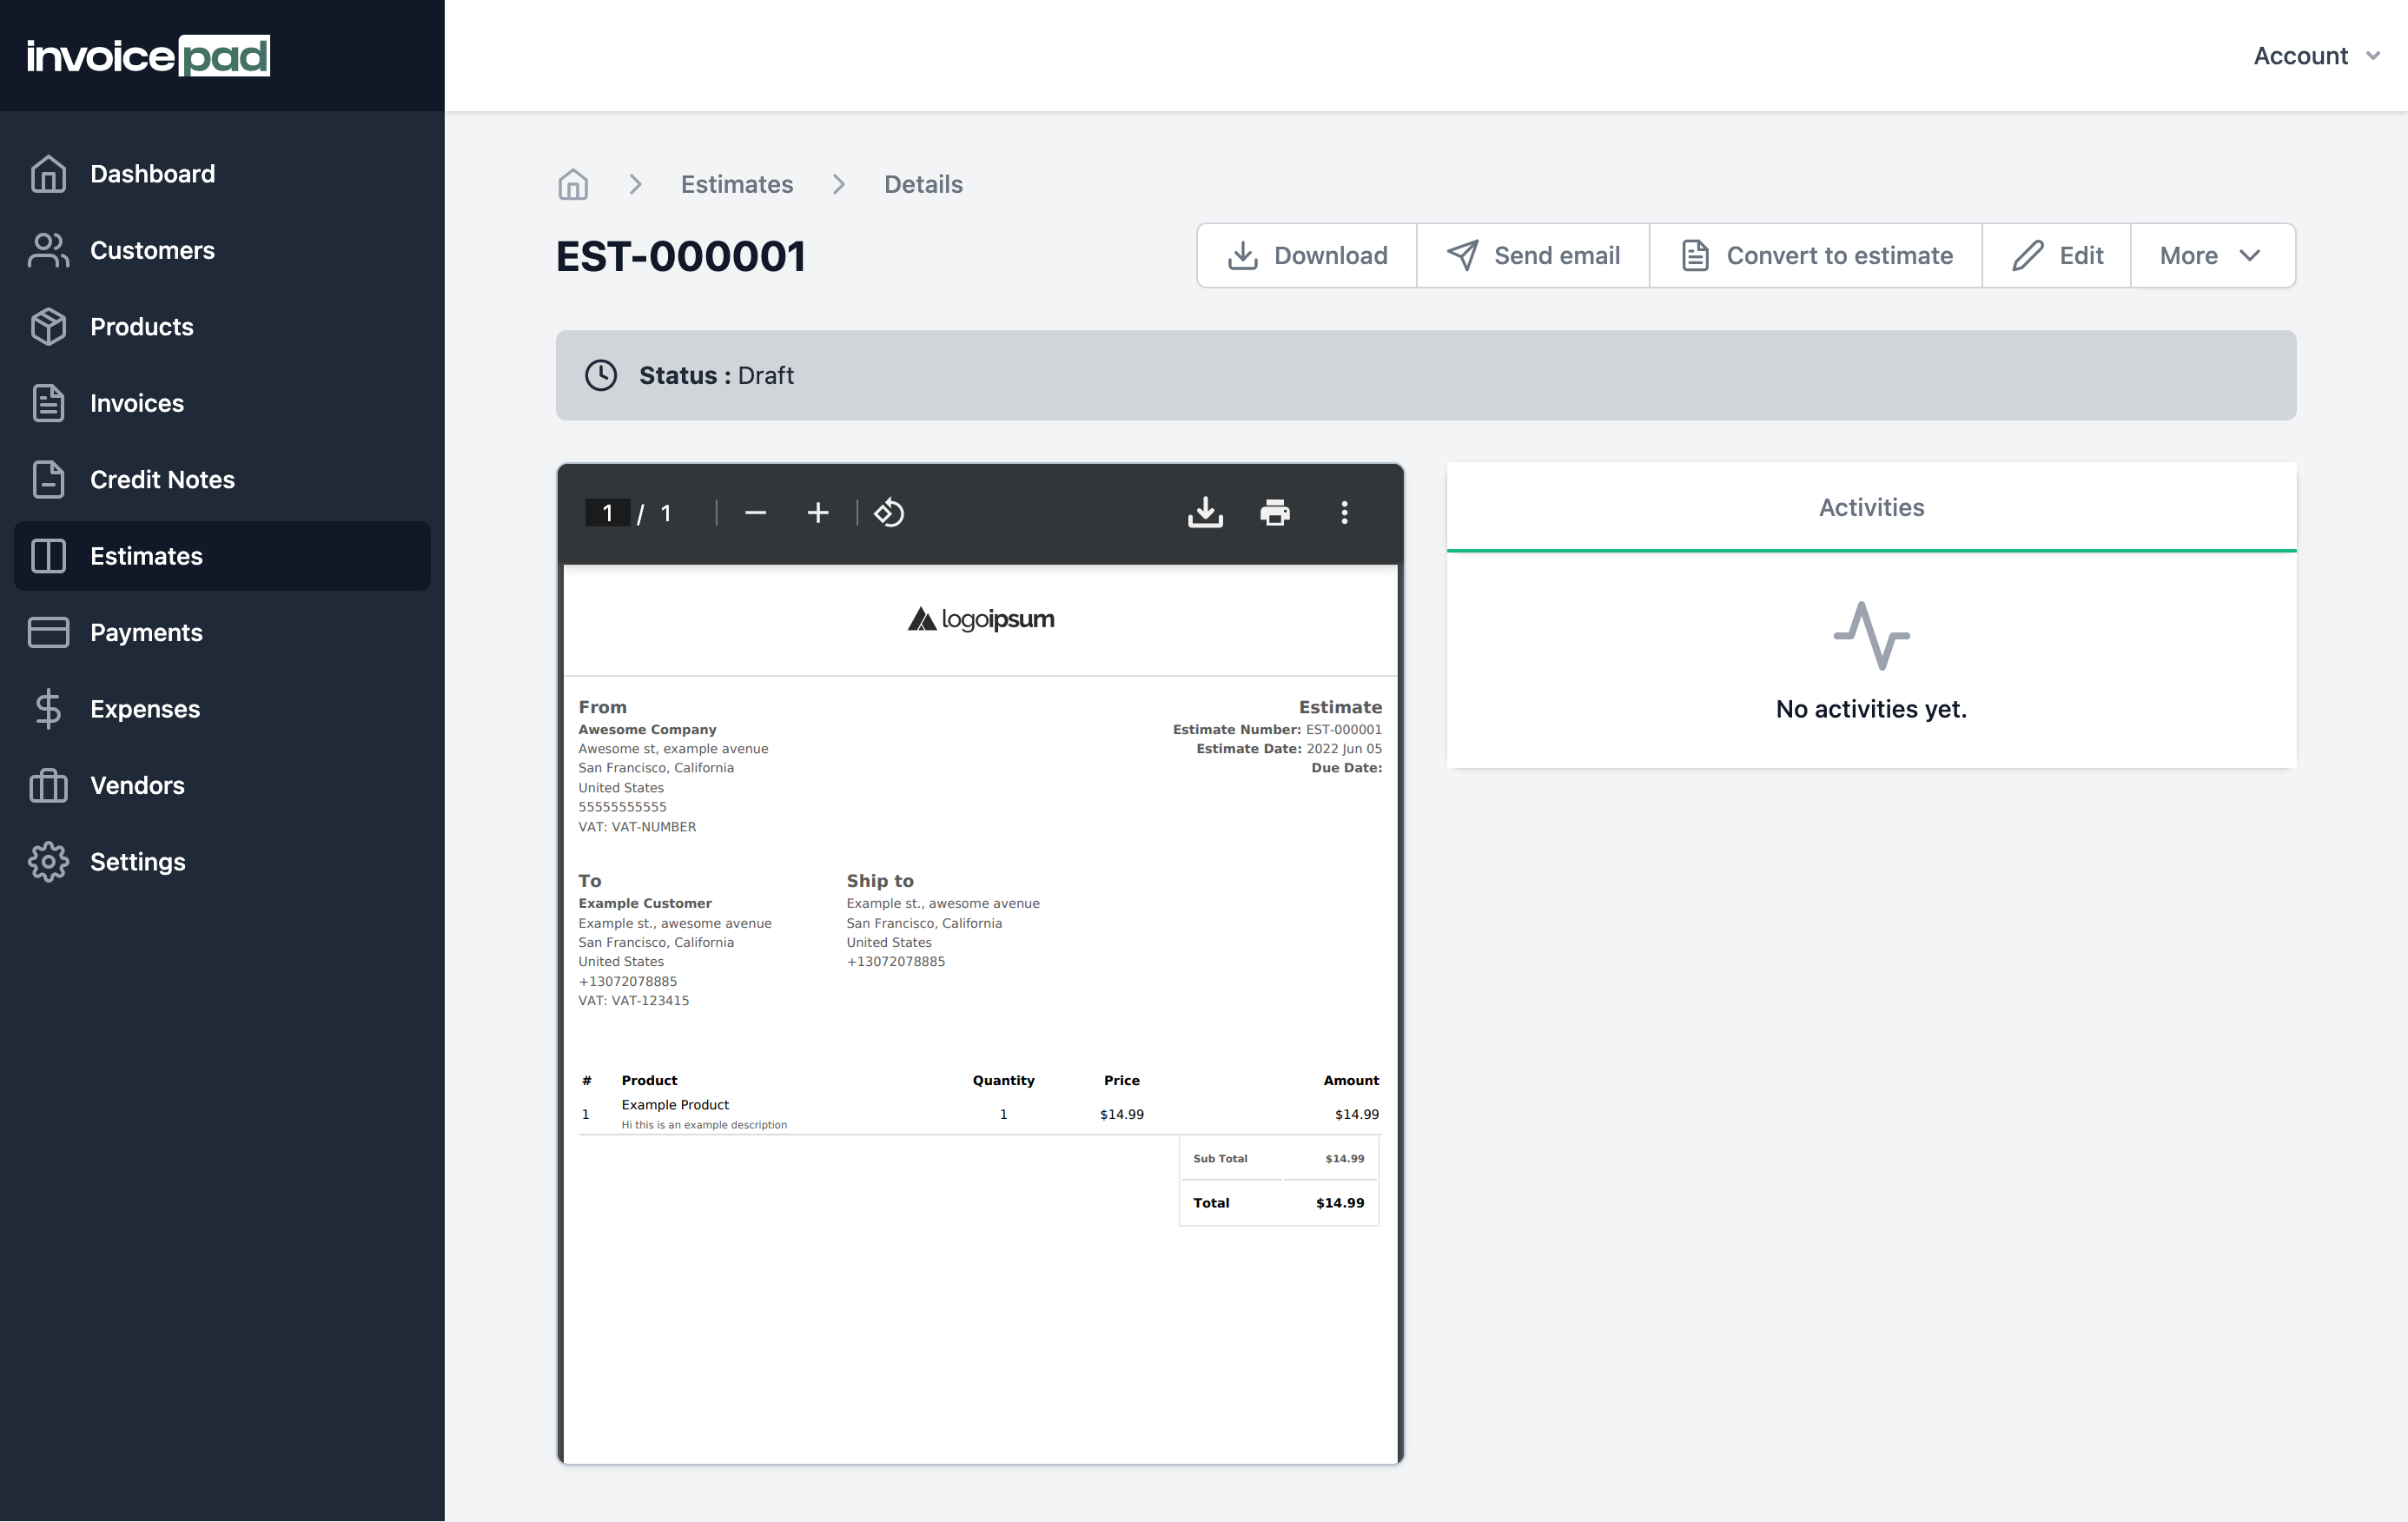Click the 'Sub Total' label
This screenshot has height=1522, width=2408.
1220,1158
